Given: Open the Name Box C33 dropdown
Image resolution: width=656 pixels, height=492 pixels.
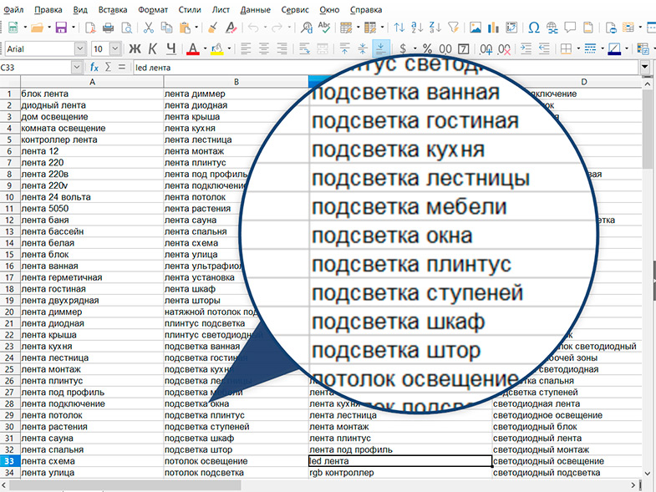Looking at the screenshot, I should (x=76, y=67).
